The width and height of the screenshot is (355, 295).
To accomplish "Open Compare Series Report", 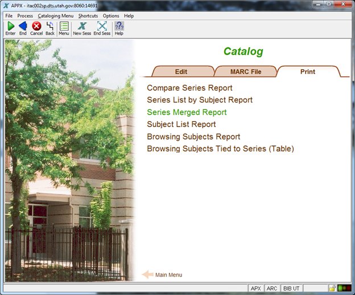I will (189, 88).
